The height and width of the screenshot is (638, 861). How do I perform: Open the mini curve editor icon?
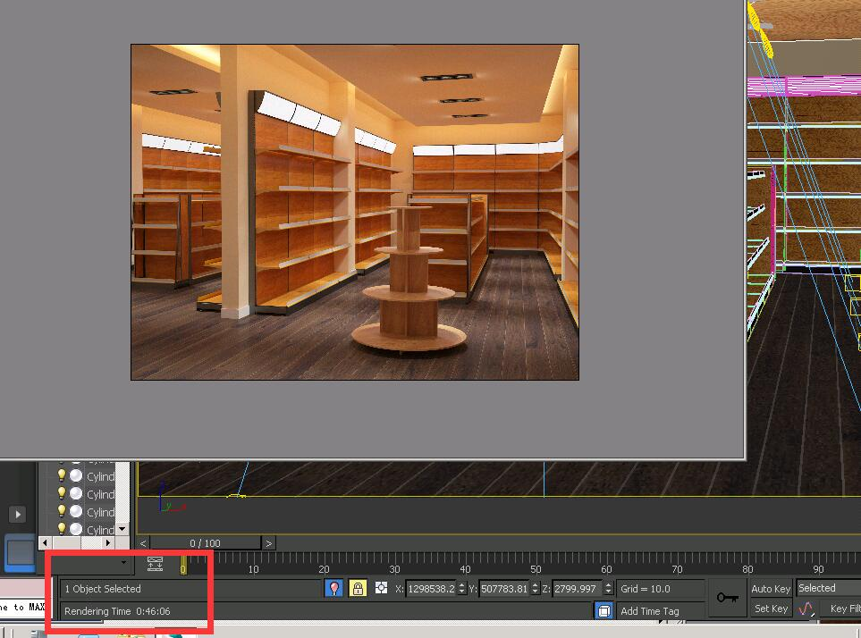[807, 609]
